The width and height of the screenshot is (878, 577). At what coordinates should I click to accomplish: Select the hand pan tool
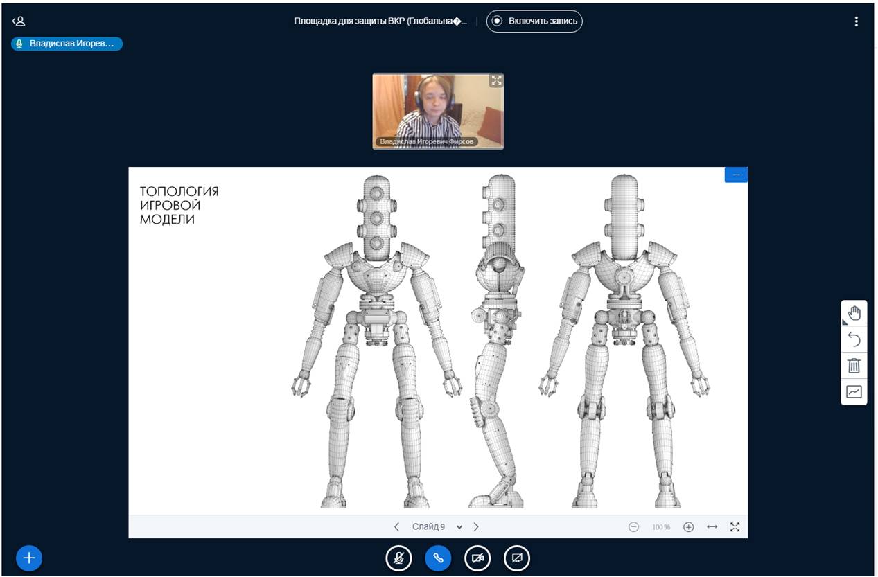click(x=854, y=313)
